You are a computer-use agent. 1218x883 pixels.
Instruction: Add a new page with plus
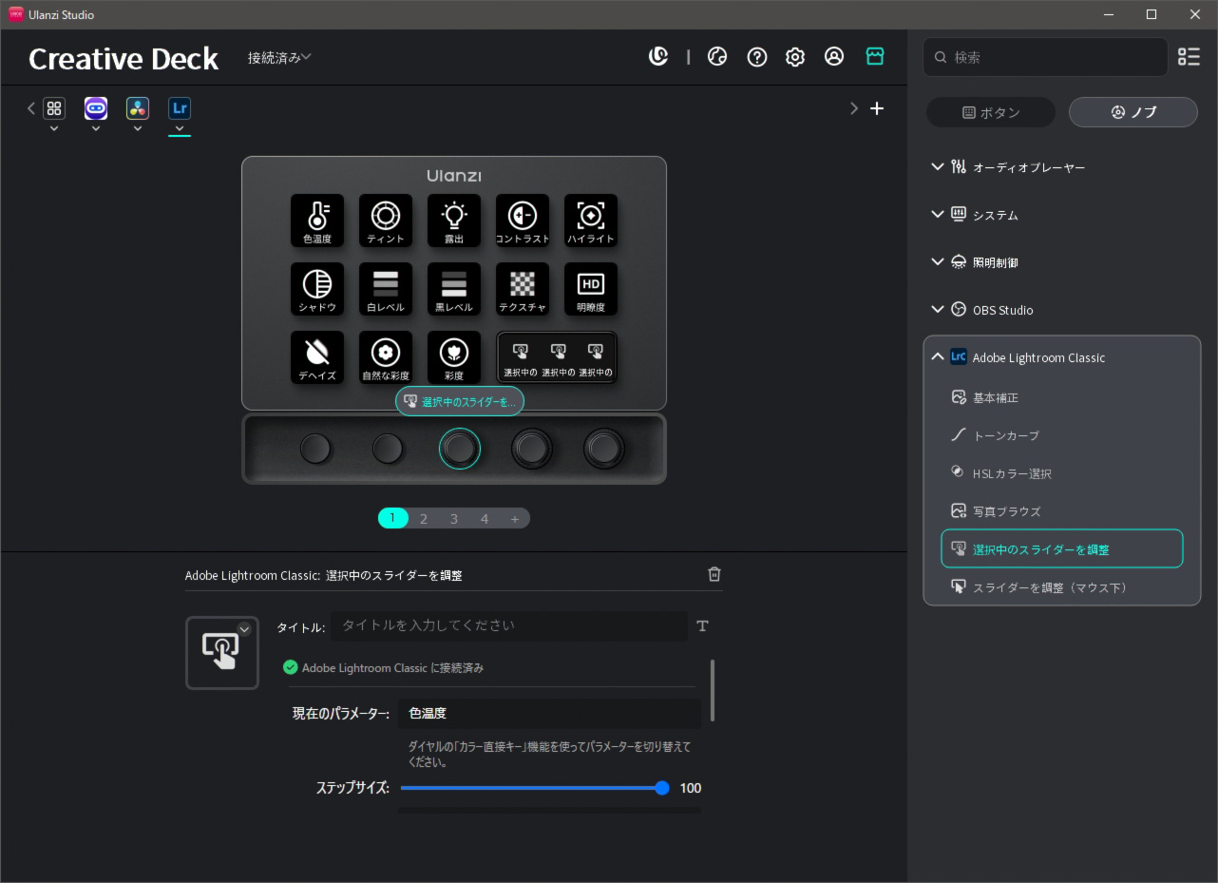[x=515, y=518]
